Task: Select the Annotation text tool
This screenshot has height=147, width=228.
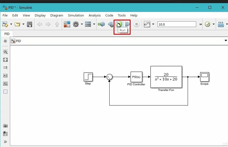Action: (x=5, y=76)
